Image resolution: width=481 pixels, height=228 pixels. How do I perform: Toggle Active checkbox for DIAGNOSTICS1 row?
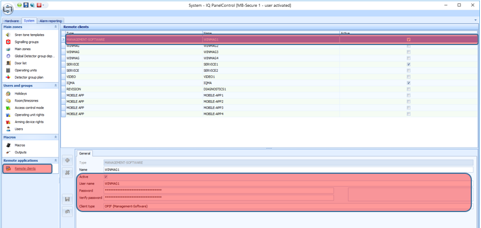click(x=409, y=89)
